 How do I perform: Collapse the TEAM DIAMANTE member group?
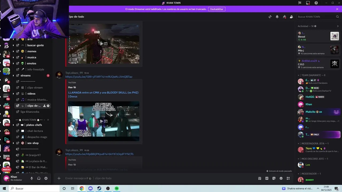(x=312, y=75)
